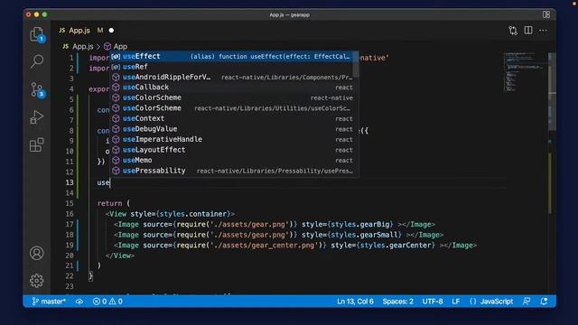Click Ln 13, Col 6 position indicator
The width and height of the screenshot is (578, 325).
click(x=355, y=302)
